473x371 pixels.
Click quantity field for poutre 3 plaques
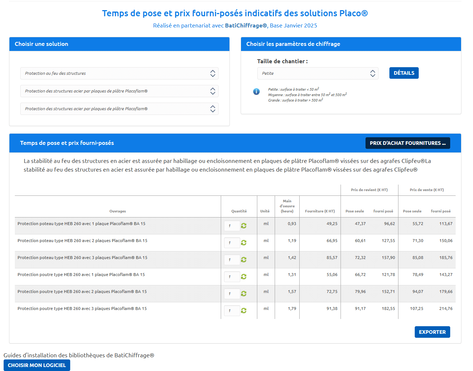pos(232,311)
